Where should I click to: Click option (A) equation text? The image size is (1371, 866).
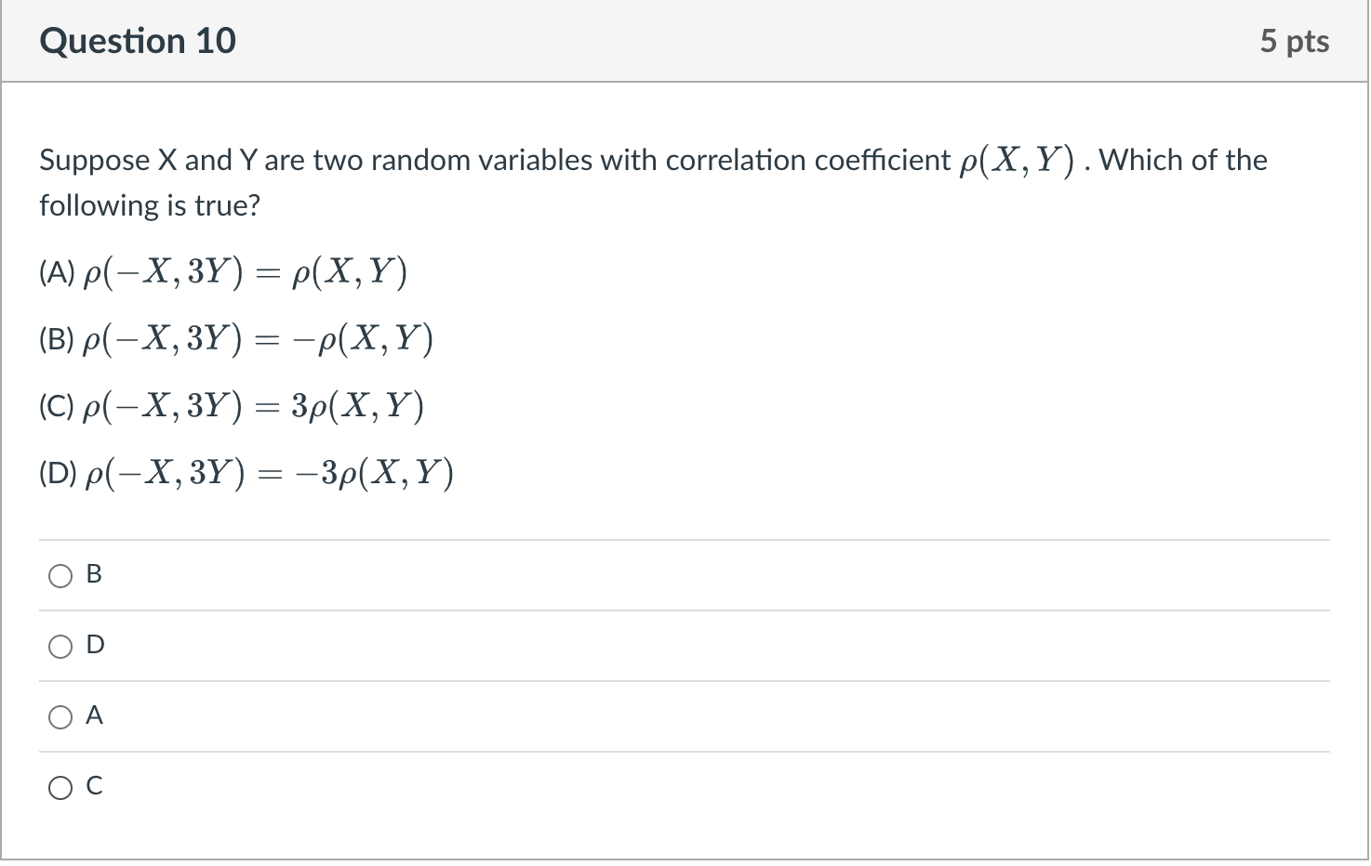(x=221, y=271)
